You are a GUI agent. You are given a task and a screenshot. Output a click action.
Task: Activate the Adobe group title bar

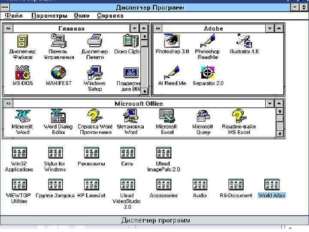(x=214, y=28)
